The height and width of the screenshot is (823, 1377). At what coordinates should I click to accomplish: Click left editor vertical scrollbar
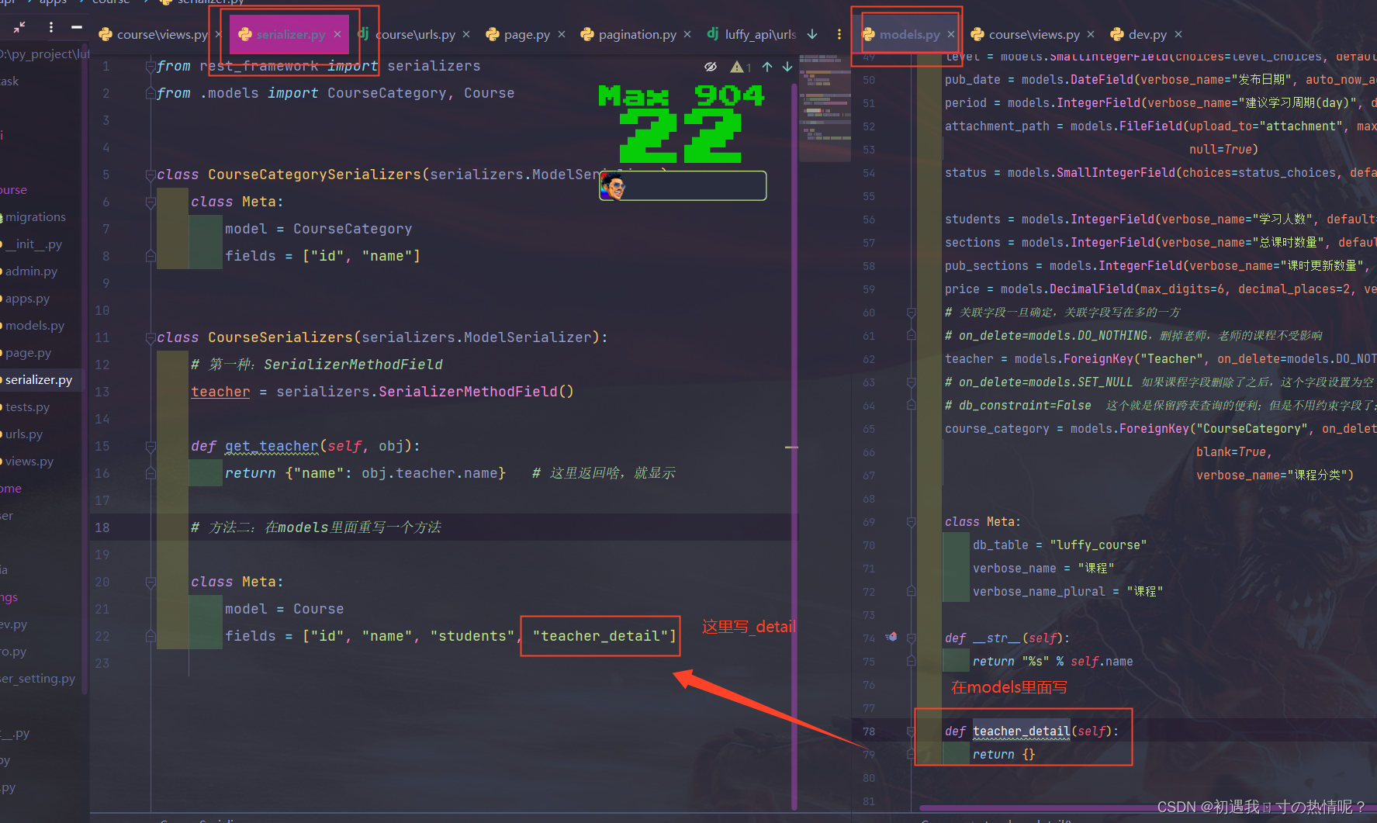794,446
